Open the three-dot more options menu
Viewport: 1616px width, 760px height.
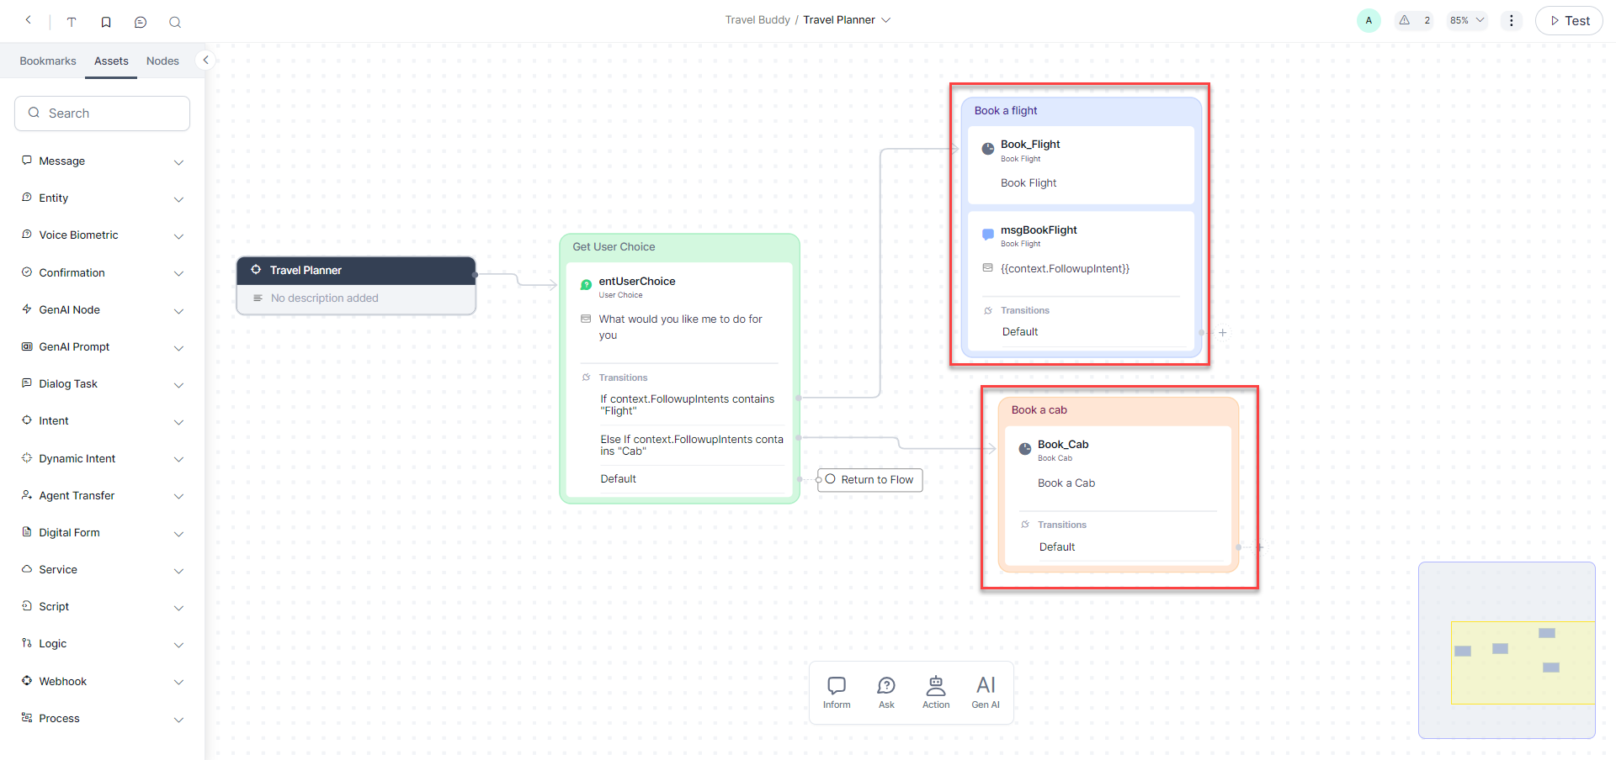pyautogui.click(x=1512, y=20)
